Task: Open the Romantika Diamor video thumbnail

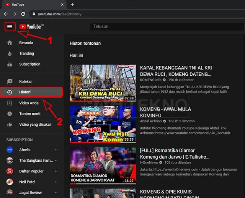Action: [103, 166]
